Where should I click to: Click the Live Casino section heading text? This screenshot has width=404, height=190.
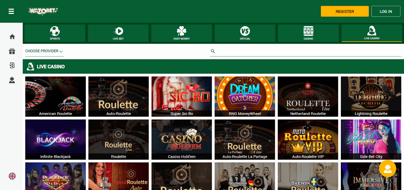[51, 67]
